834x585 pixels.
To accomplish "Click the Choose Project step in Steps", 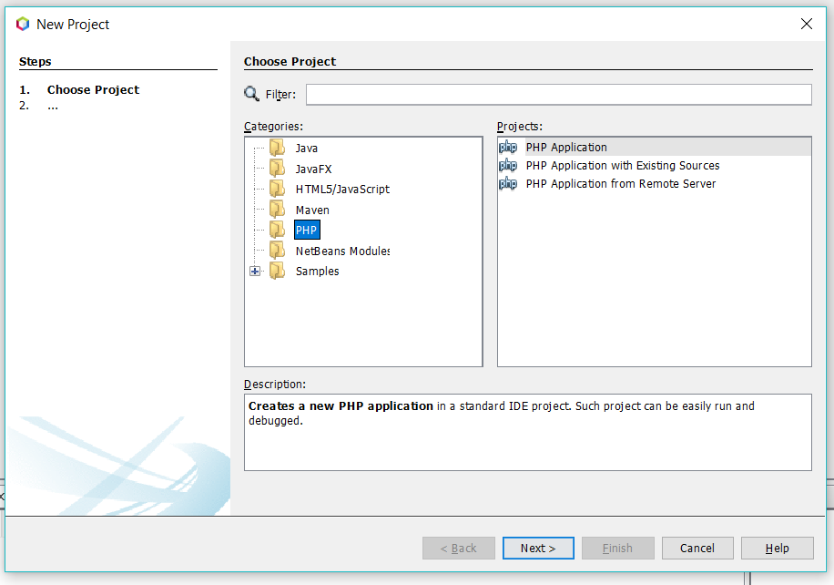I will [93, 89].
